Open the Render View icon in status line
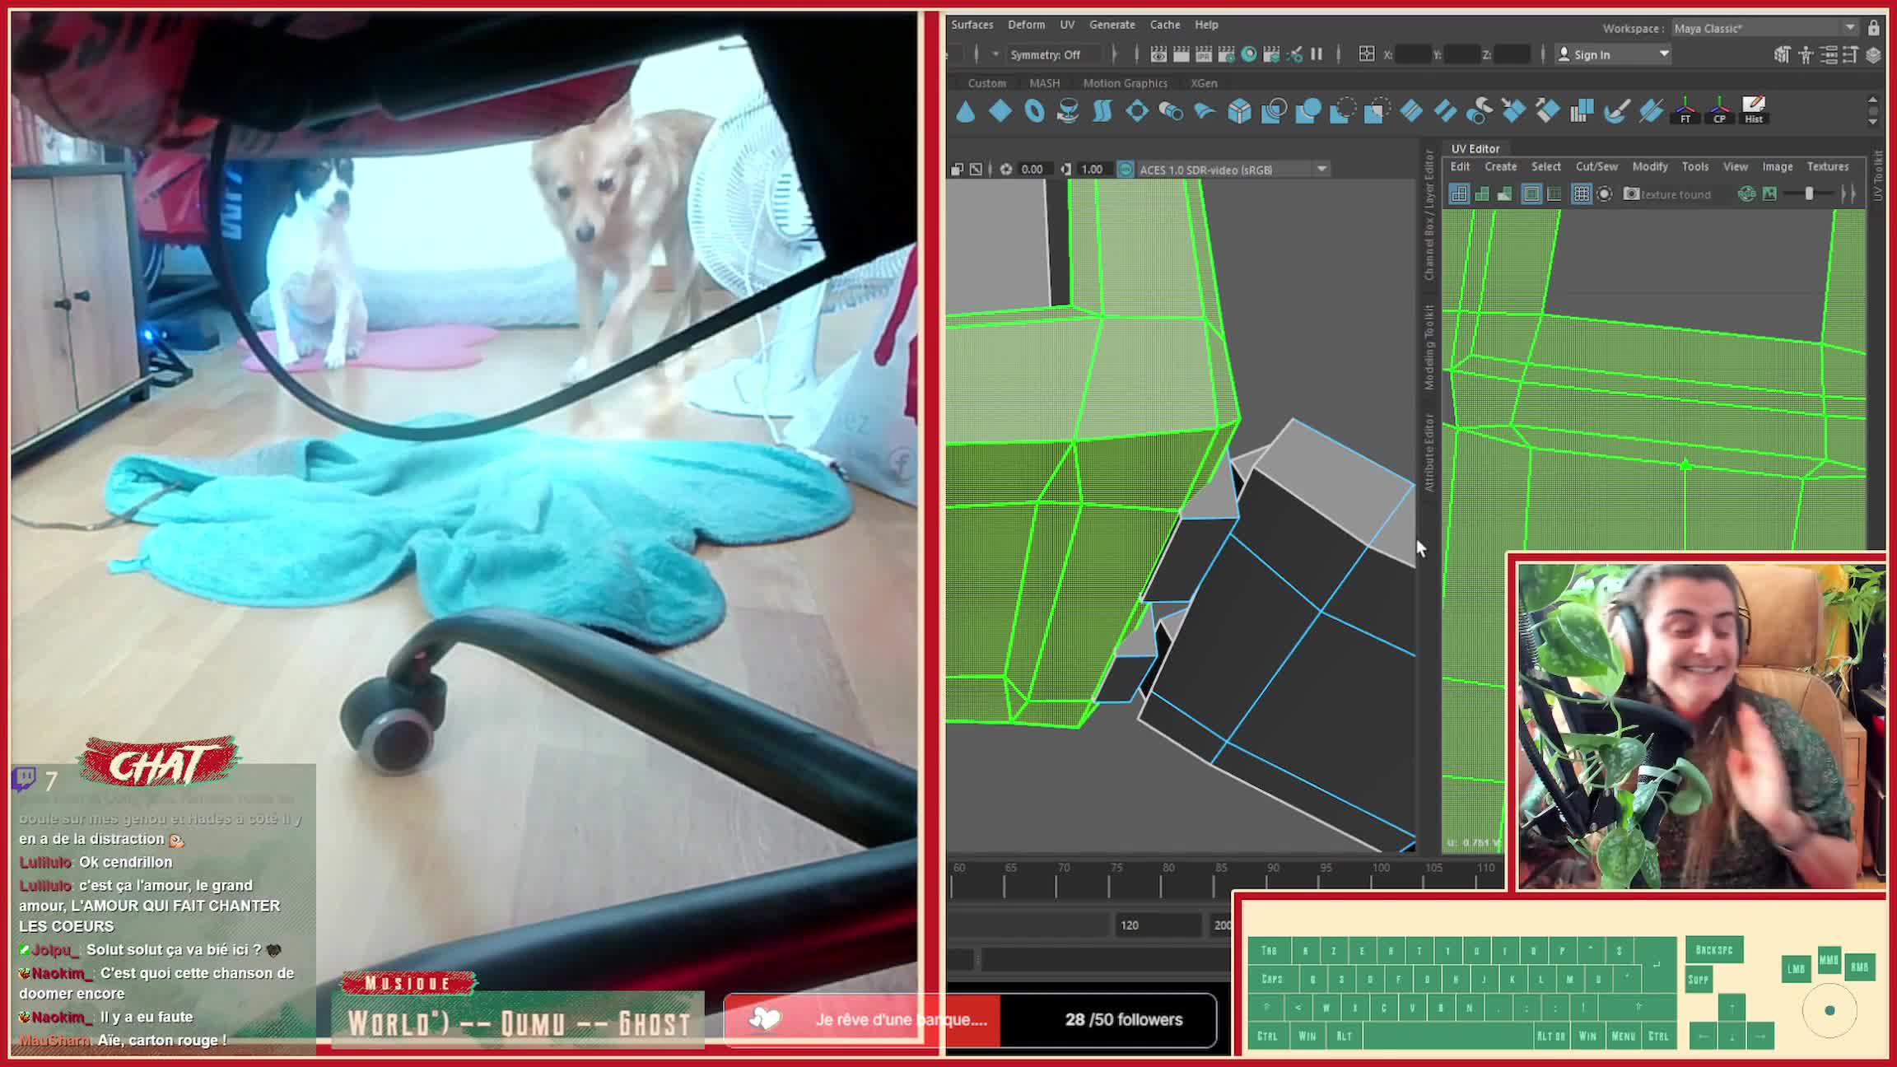 (x=1158, y=54)
